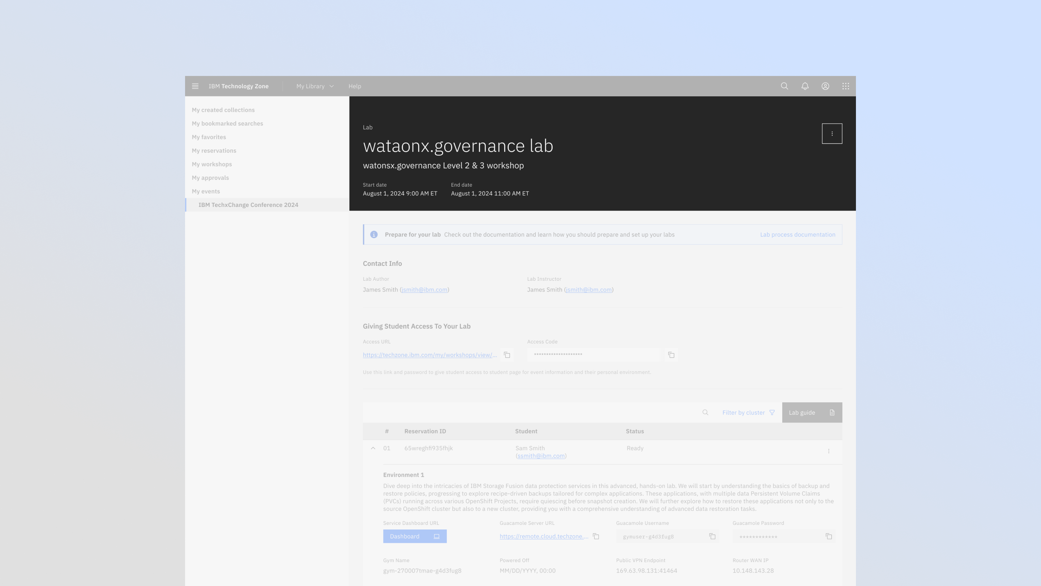This screenshot has width=1041, height=586.
Task: Expand the My Library dropdown
Action: (x=315, y=86)
